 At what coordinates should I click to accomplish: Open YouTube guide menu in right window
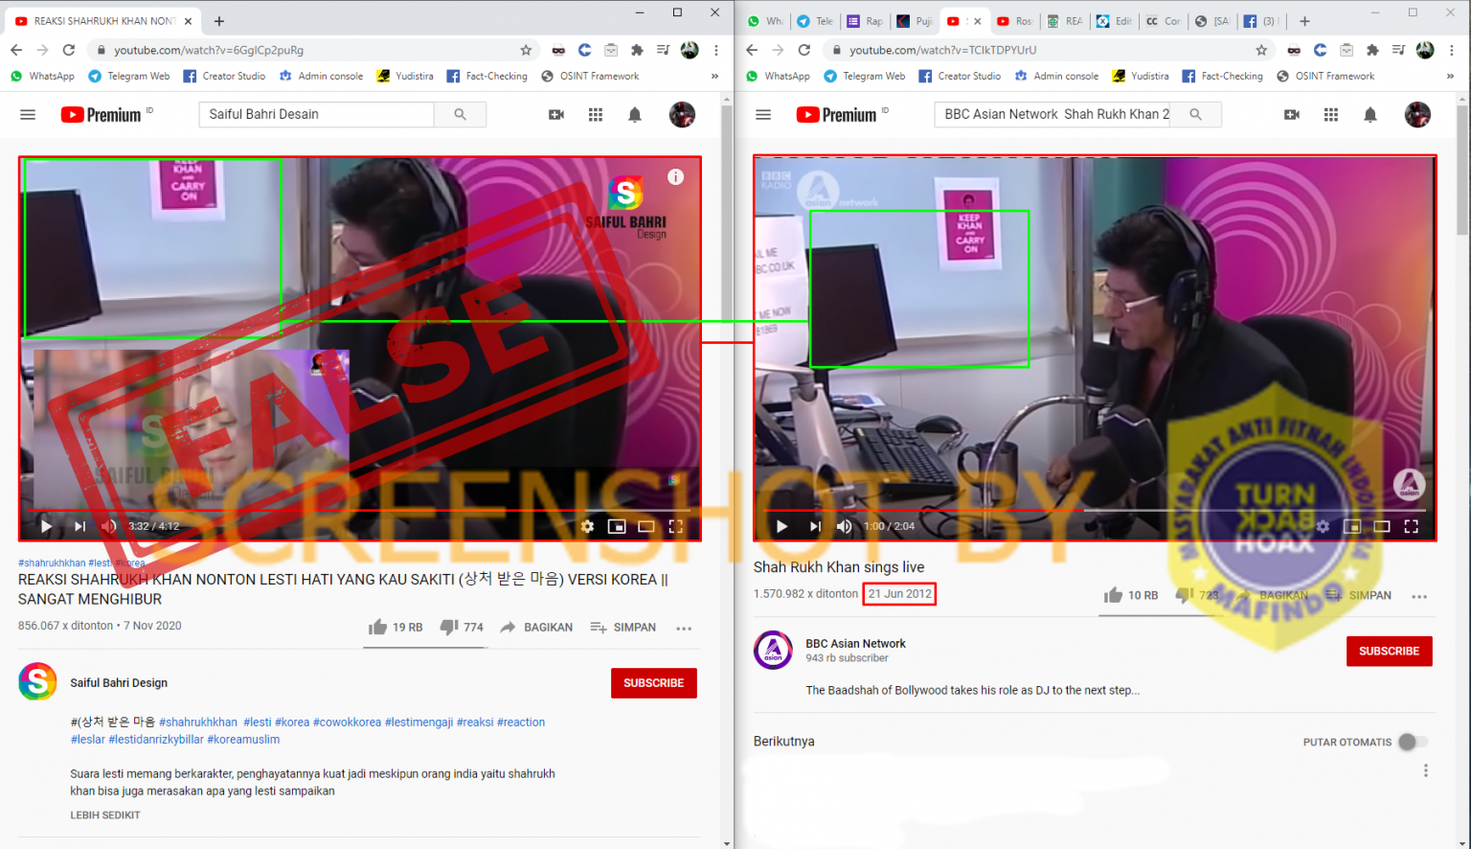[x=763, y=115]
